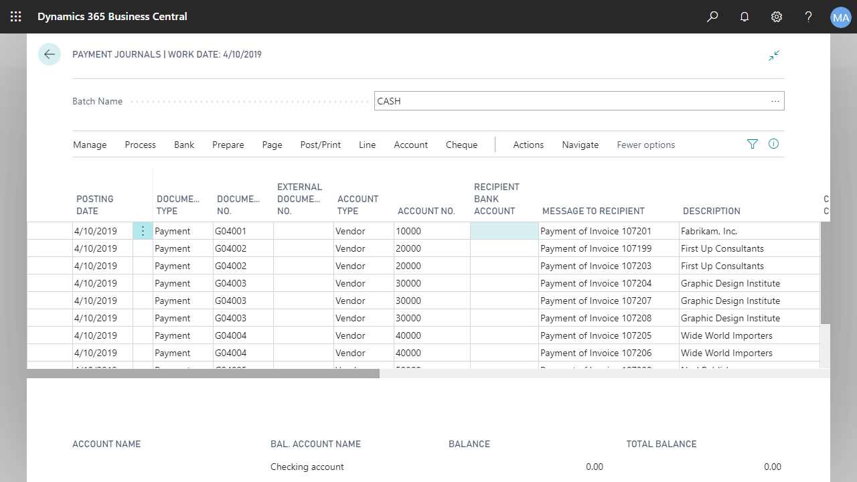The image size is (857, 482).
Task: Click Payment of Invoice 107204 cell
Action: click(x=609, y=283)
